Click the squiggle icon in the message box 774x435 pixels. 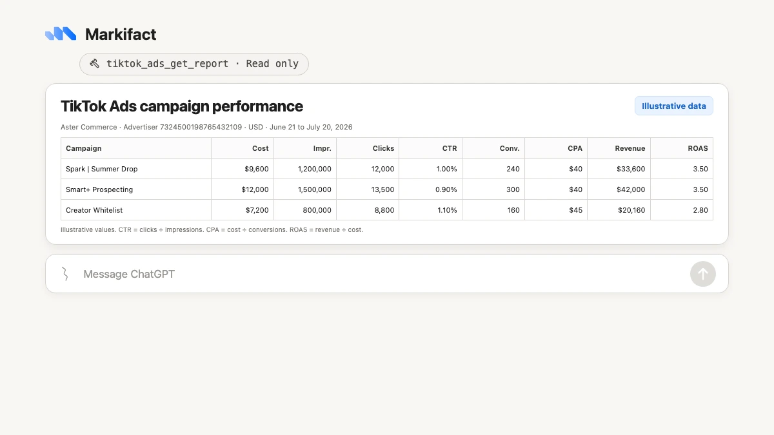[65, 274]
